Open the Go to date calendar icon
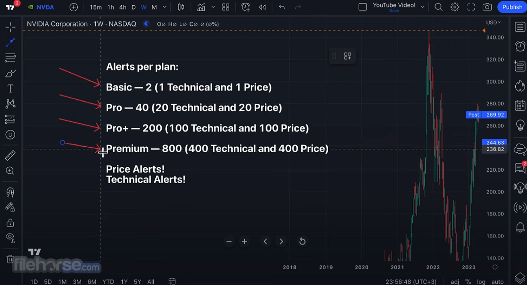Image resolution: width=527 pixels, height=285 pixels. [172, 281]
